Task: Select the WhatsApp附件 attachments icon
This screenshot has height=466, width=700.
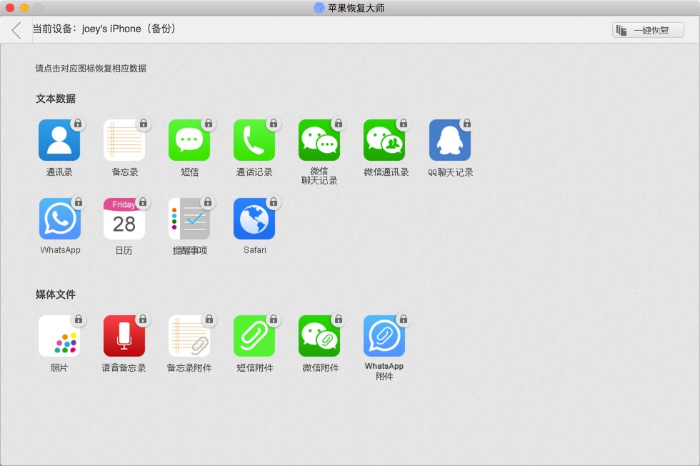Action: pyautogui.click(x=384, y=336)
